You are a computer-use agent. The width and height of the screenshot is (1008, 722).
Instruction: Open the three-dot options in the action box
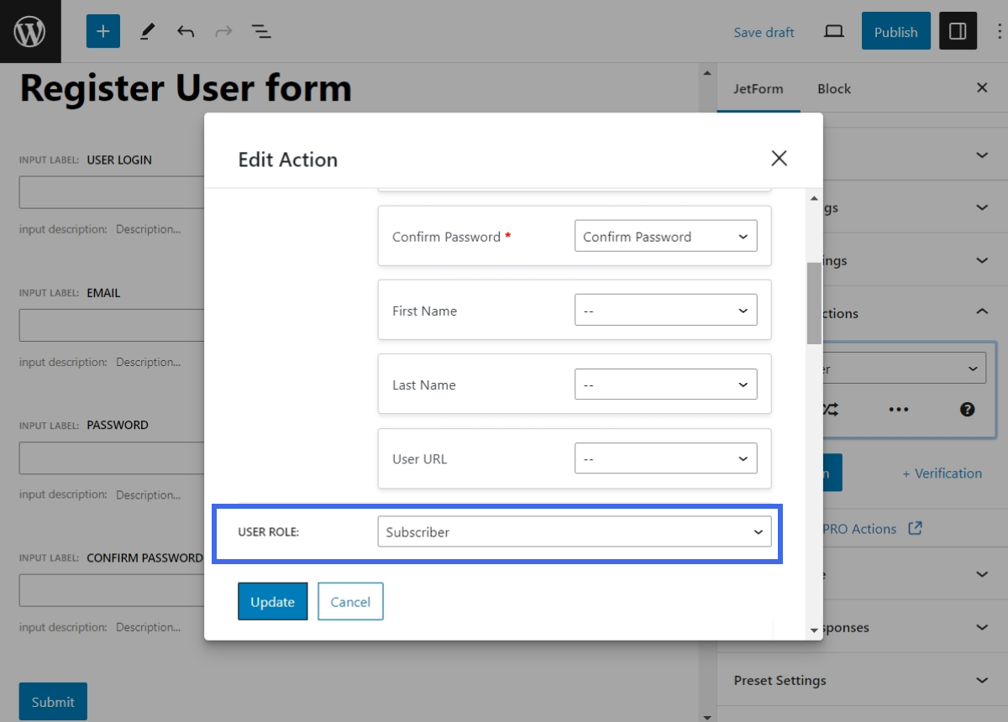(898, 410)
